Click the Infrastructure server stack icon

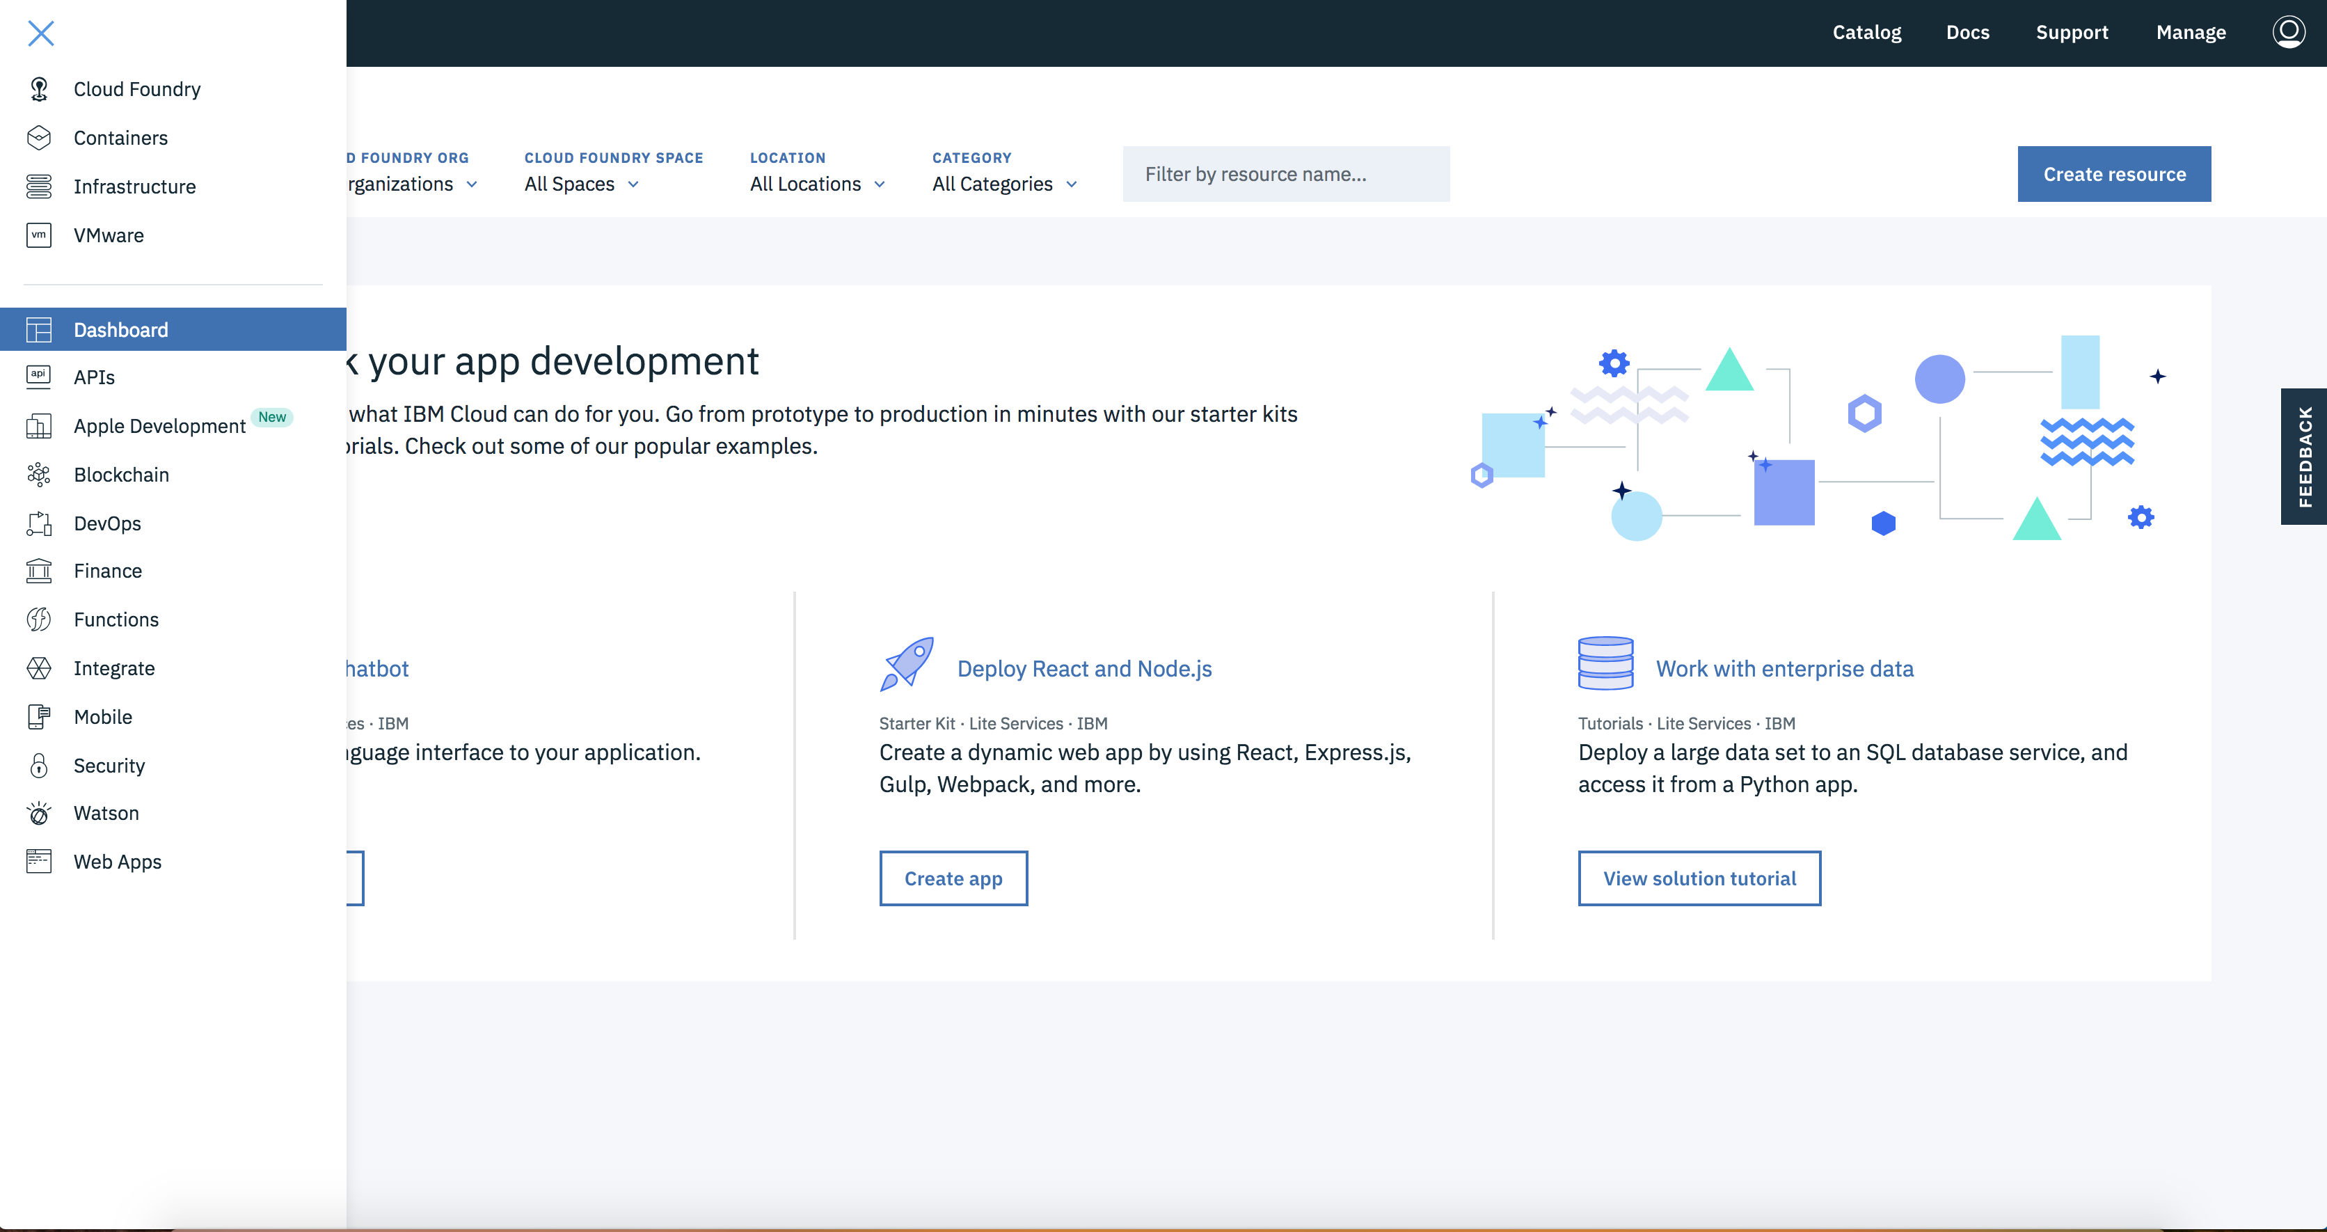(39, 187)
